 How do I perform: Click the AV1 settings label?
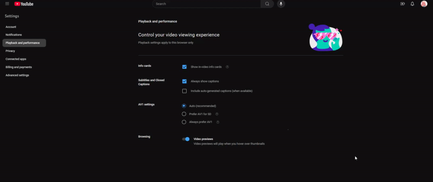(x=146, y=104)
